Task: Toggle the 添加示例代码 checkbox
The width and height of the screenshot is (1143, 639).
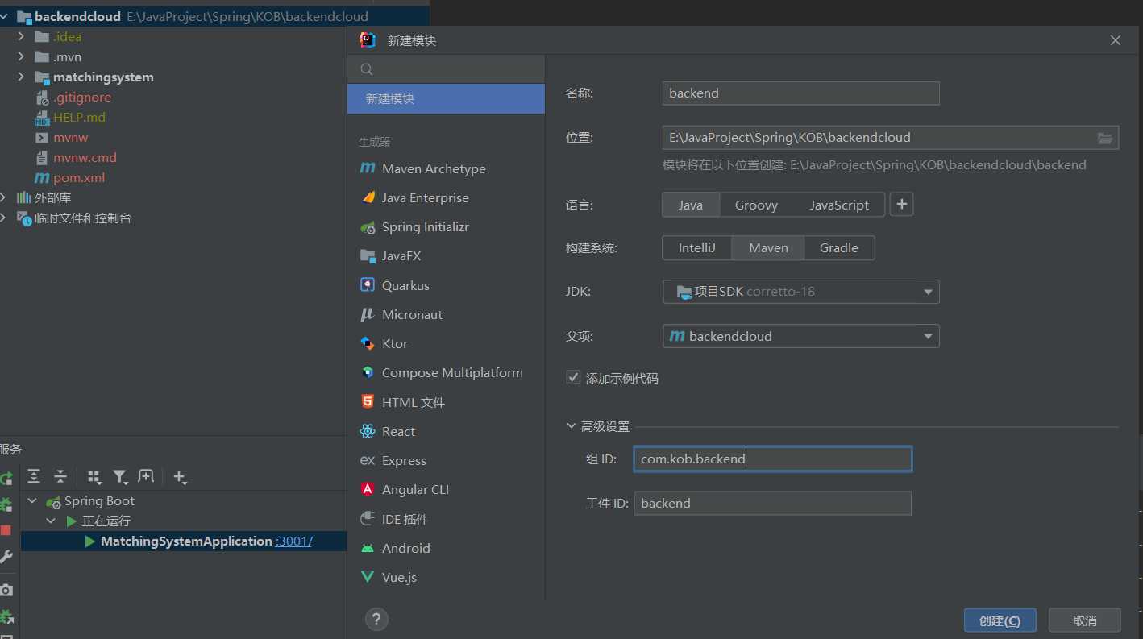Action: pos(574,377)
